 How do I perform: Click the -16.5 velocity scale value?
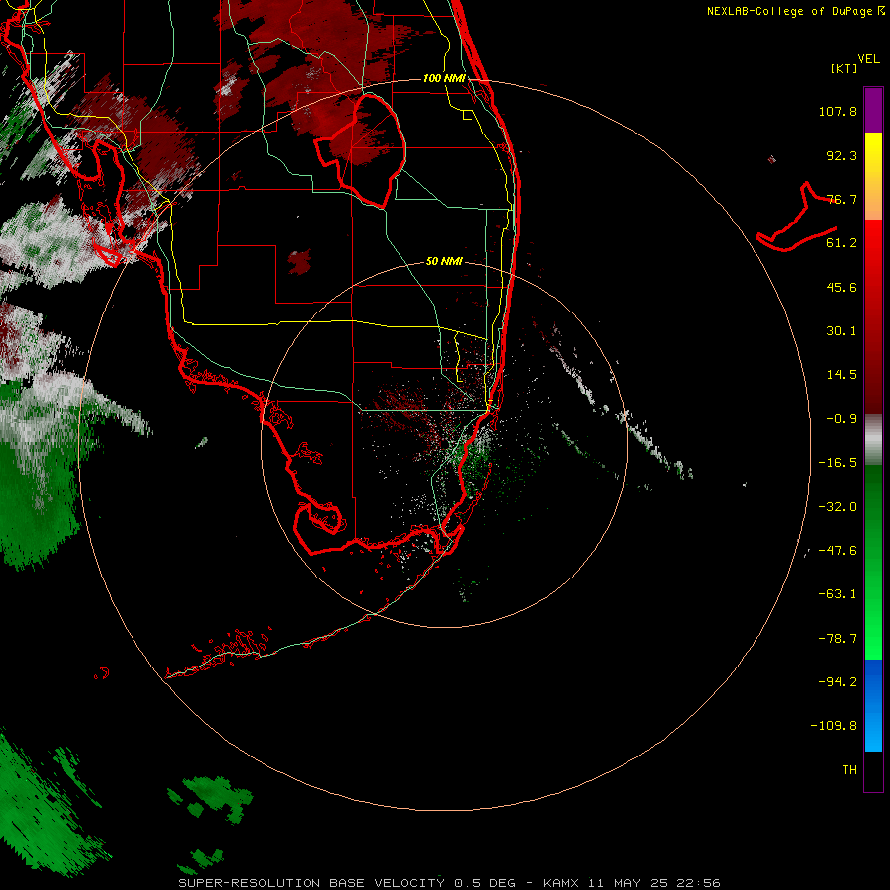[x=838, y=463]
